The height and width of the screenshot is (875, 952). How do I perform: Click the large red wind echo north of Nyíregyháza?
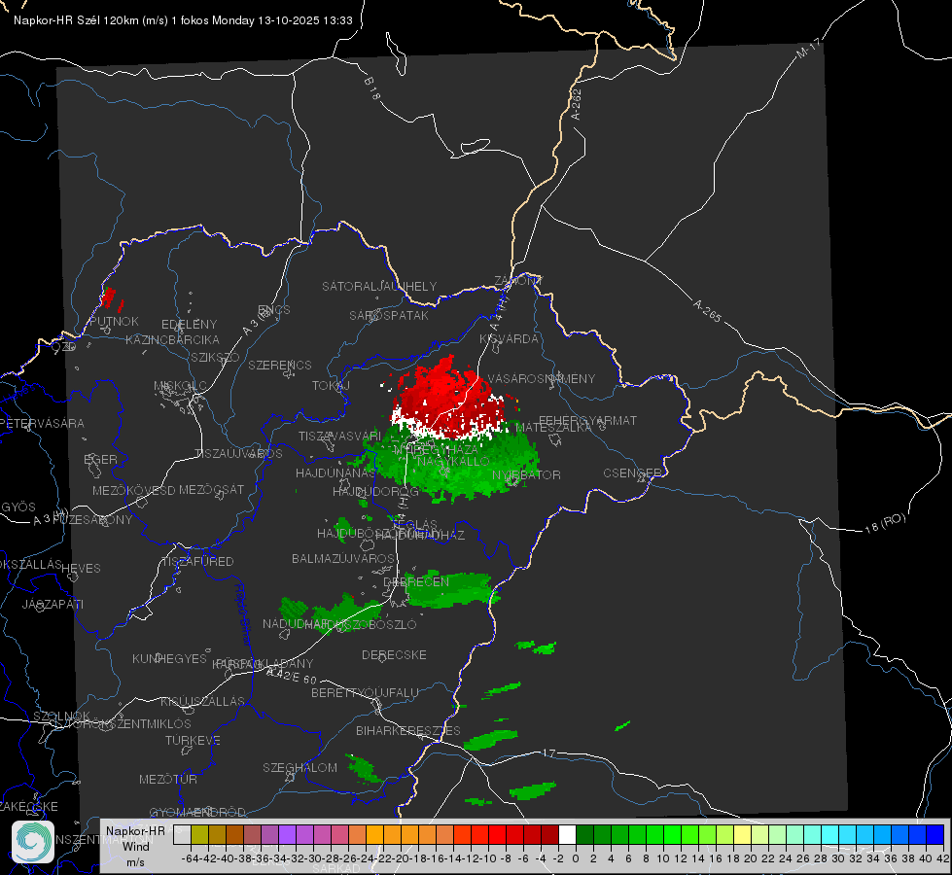(x=448, y=398)
